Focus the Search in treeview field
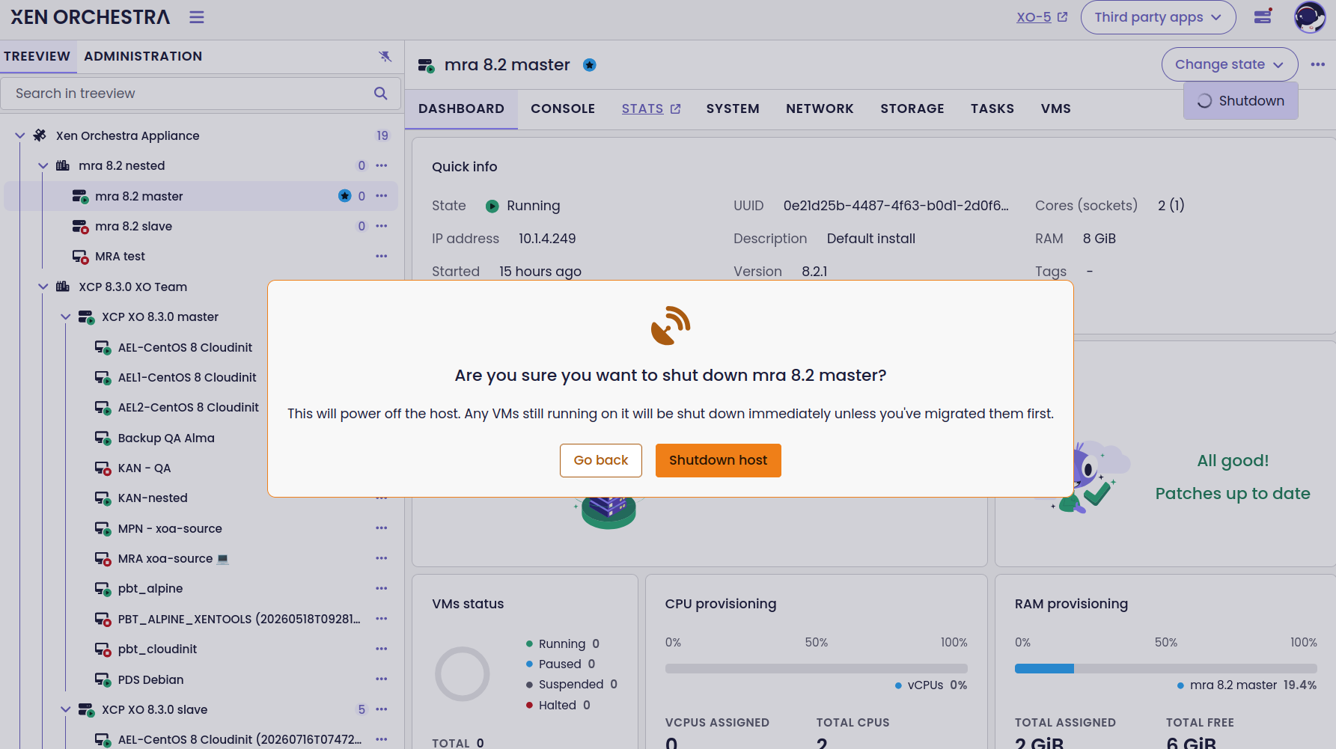The image size is (1336, 749). [201, 94]
